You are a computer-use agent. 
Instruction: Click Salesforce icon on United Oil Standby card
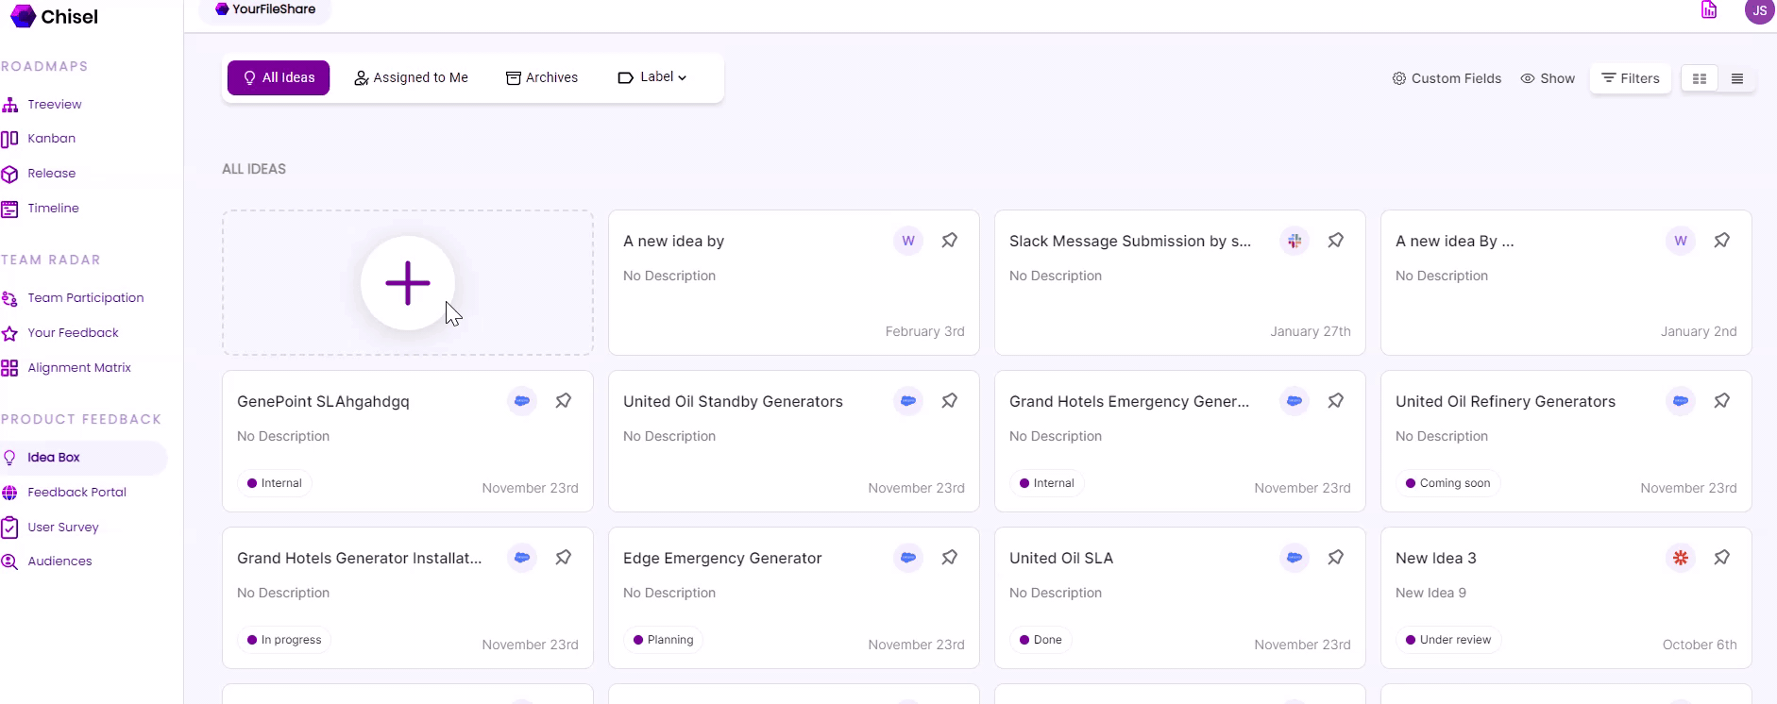click(908, 401)
